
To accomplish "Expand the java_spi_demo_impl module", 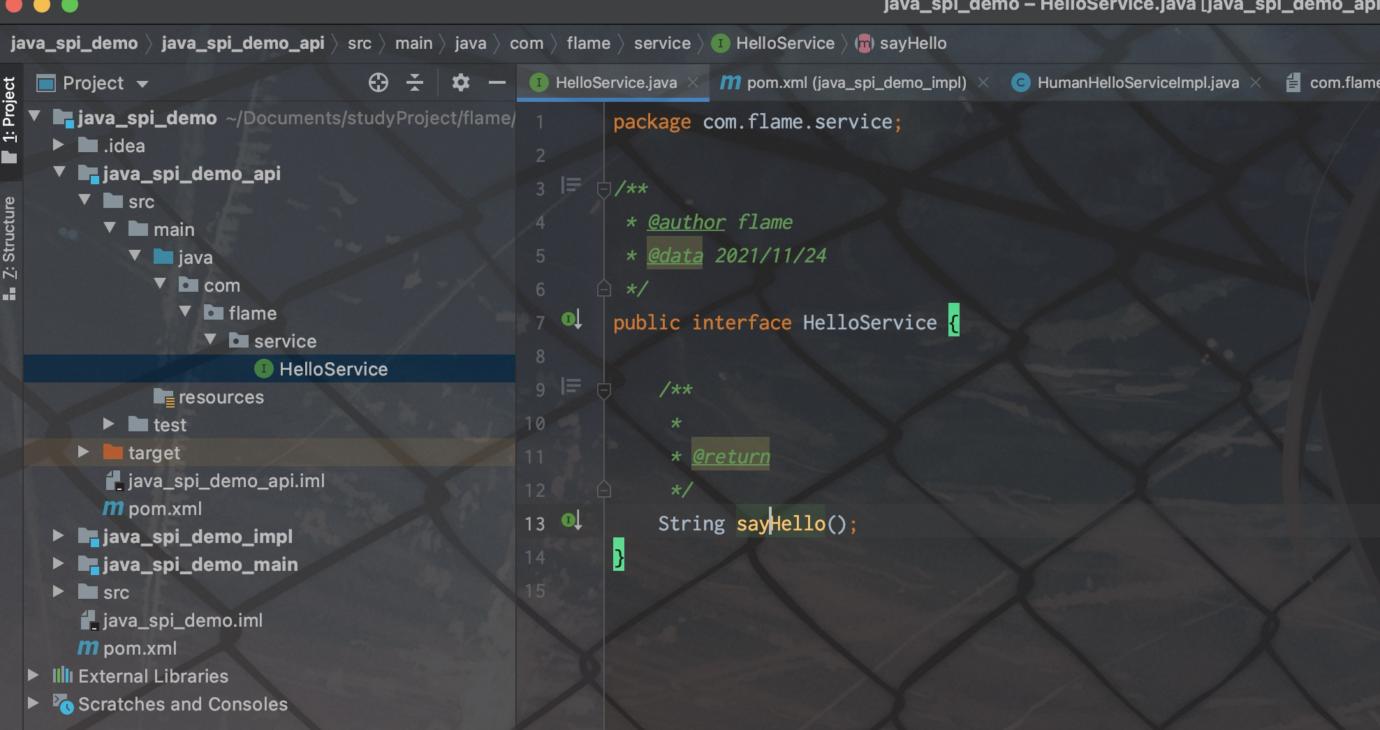I will point(59,536).
